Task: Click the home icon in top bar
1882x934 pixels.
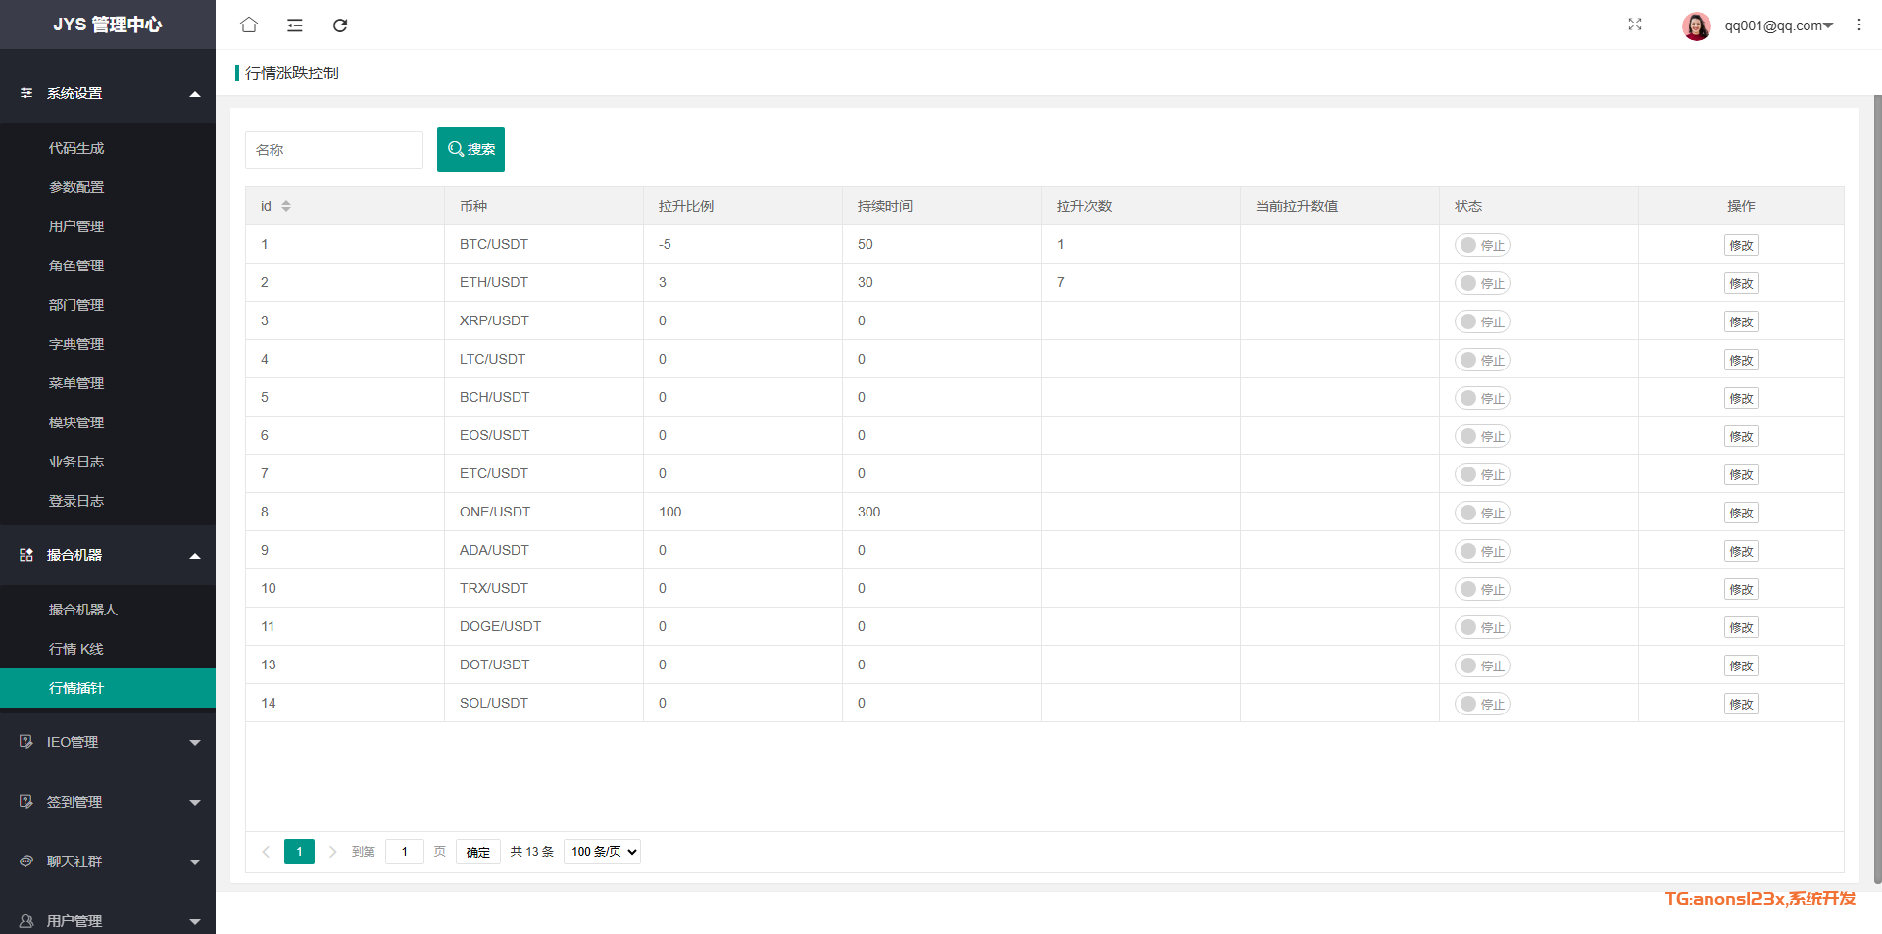Action: click(x=249, y=25)
